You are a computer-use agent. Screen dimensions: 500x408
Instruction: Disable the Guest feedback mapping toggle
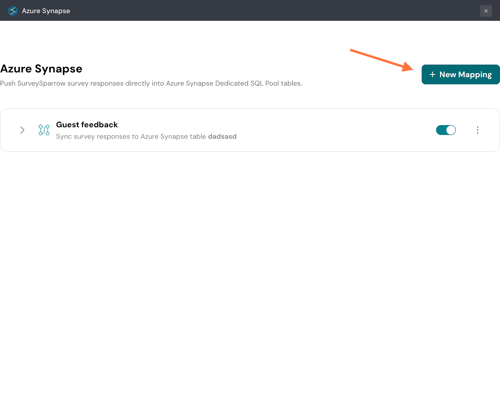[446, 130]
